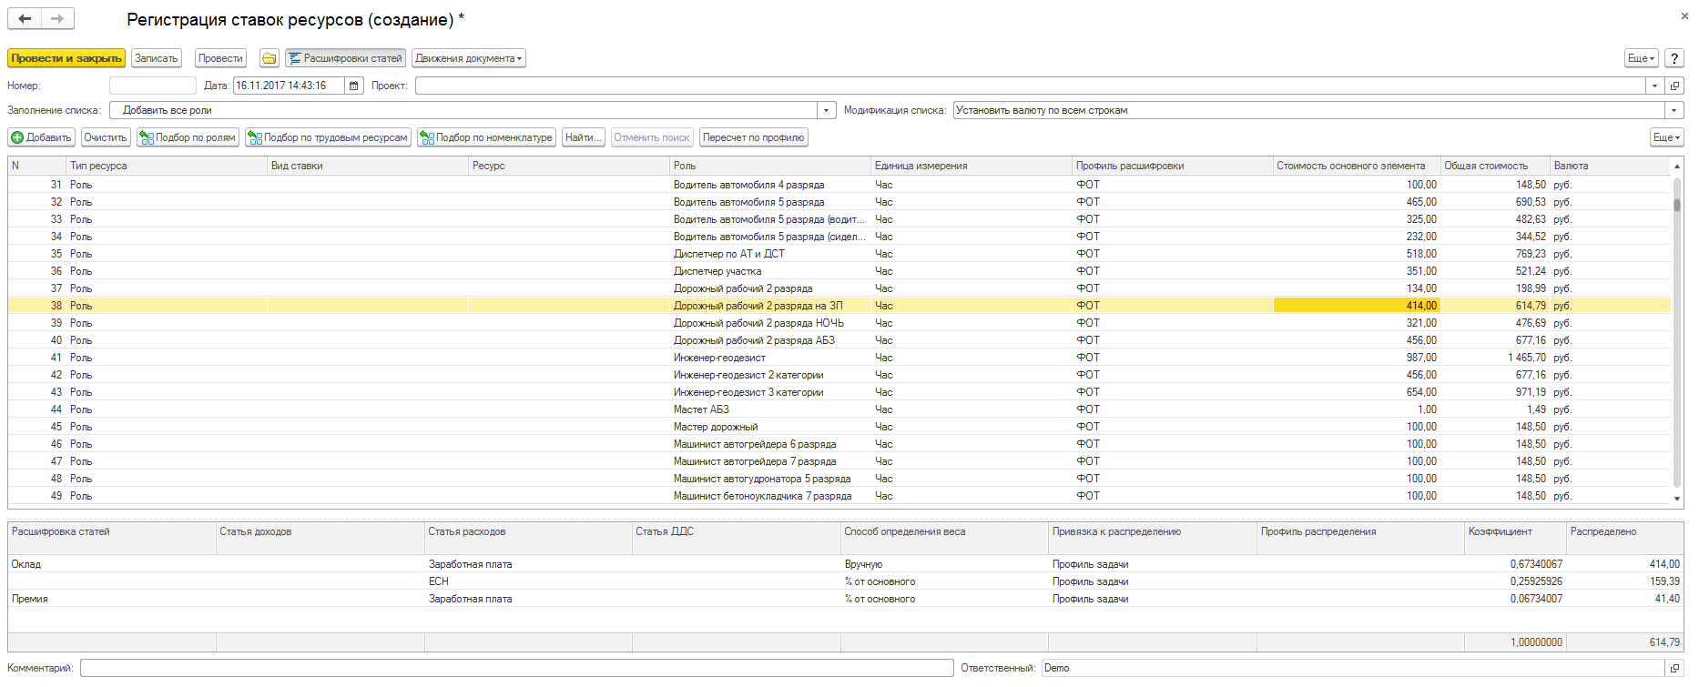Select 'Дорожный рабочий 2 разряда НОЧЬ'

tap(839, 323)
